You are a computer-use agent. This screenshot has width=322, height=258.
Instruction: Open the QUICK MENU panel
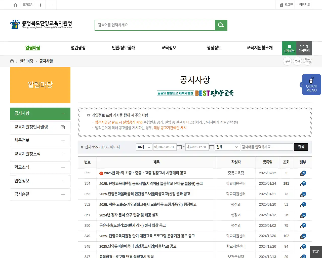point(311,85)
